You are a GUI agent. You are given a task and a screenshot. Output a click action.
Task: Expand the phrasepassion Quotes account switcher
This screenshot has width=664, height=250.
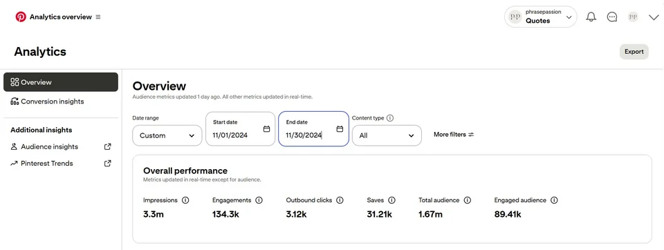click(540, 17)
